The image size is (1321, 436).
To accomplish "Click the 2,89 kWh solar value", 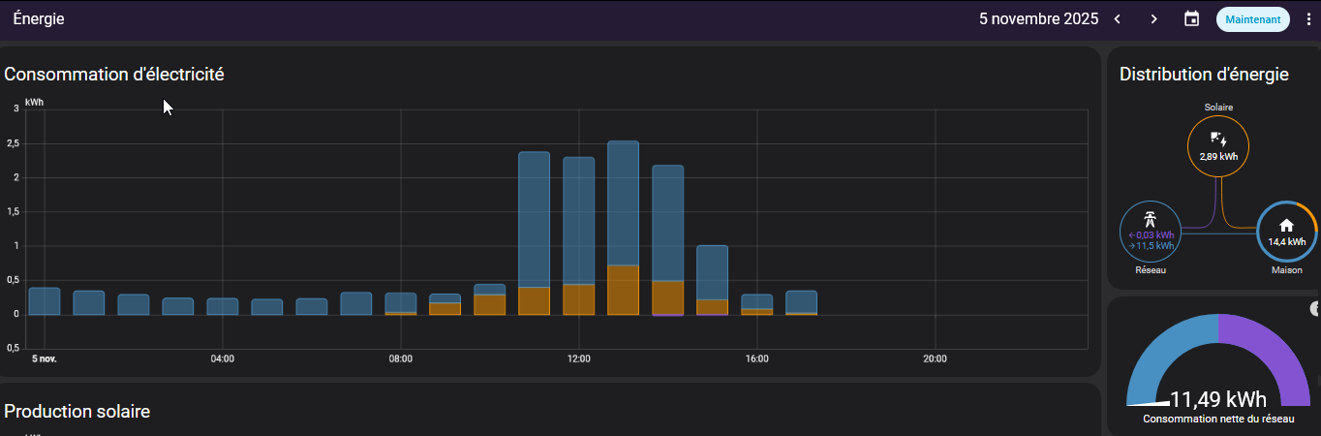I will pyautogui.click(x=1217, y=157).
